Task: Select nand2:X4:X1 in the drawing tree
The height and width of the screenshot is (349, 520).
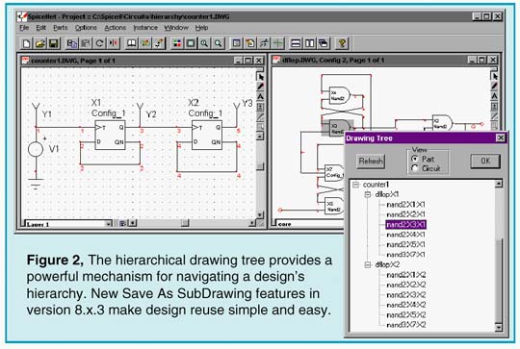Action: pyautogui.click(x=406, y=235)
